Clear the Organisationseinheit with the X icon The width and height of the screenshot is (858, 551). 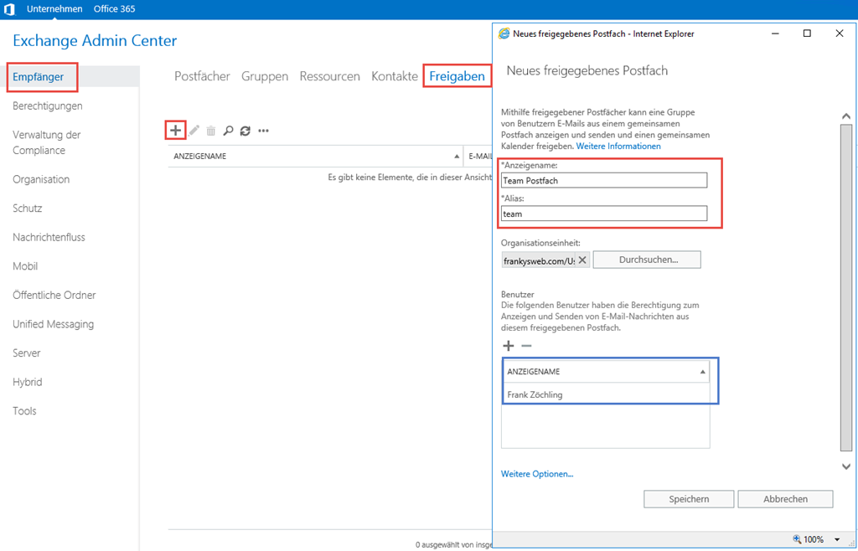[x=582, y=260]
